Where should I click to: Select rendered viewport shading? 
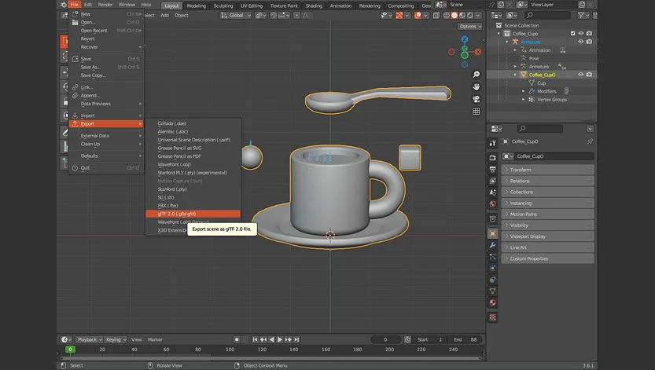pyautogui.click(x=470, y=16)
